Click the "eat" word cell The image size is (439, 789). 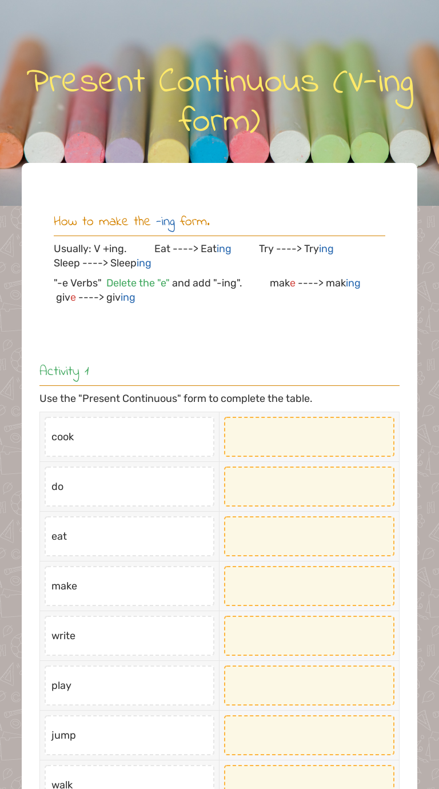pyautogui.click(x=129, y=536)
